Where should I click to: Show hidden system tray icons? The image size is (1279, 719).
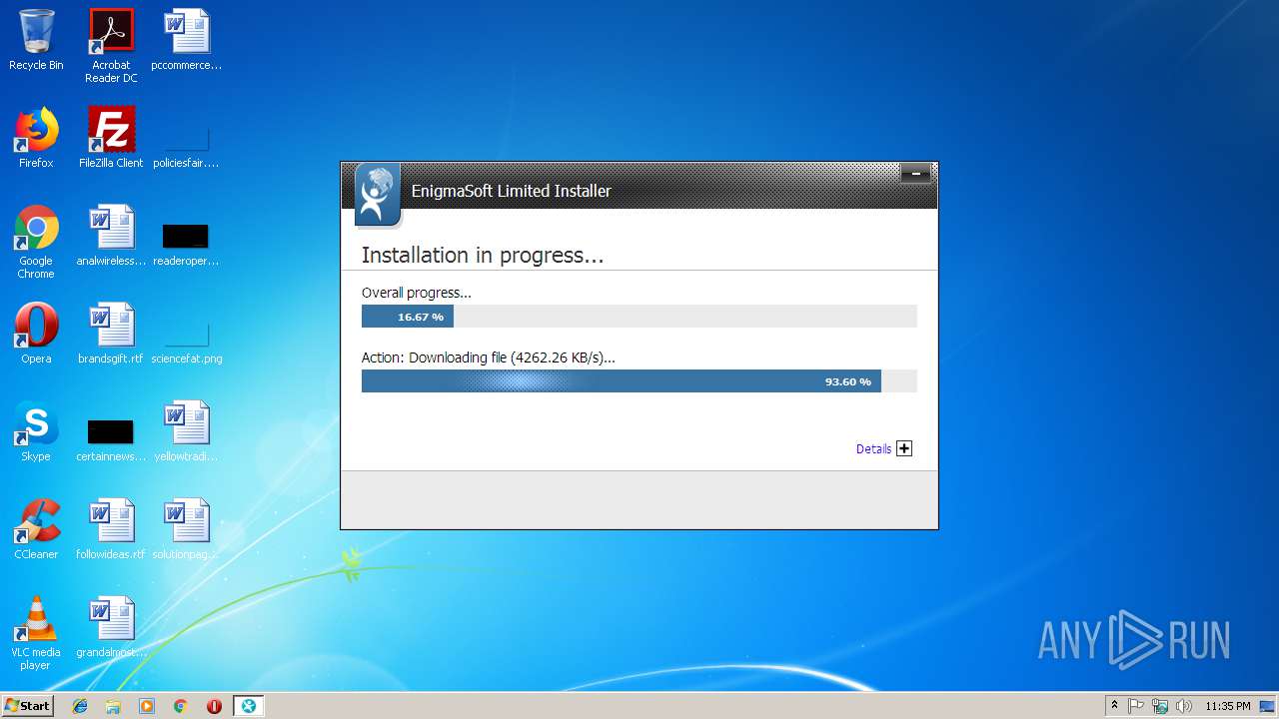(x=1114, y=706)
